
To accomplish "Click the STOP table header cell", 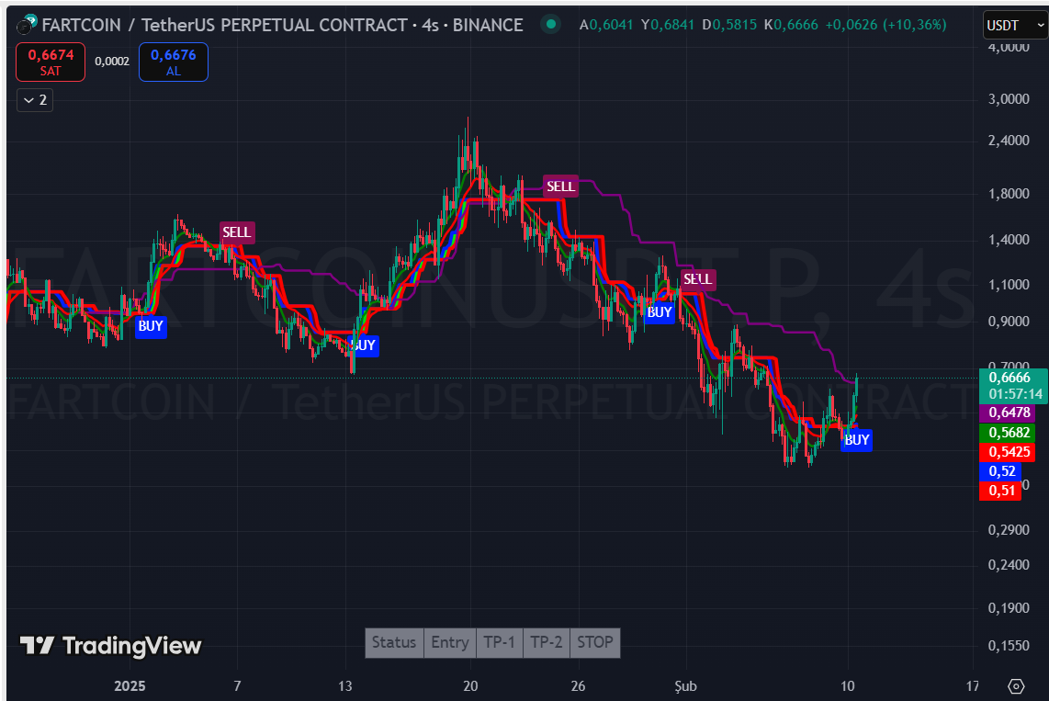I will (595, 643).
